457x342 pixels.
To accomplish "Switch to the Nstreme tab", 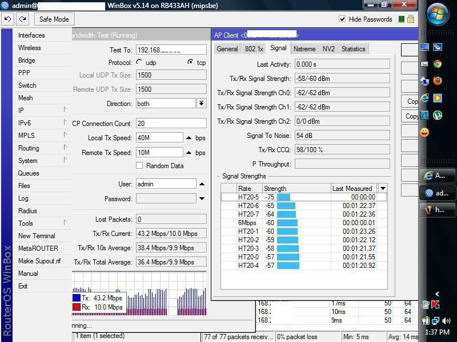I will [x=304, y=48].
